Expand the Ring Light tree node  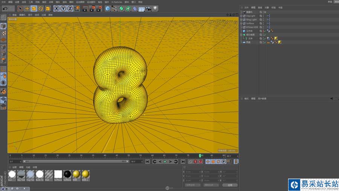tap(241, 20)
